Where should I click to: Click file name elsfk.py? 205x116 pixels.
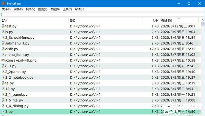12,49
